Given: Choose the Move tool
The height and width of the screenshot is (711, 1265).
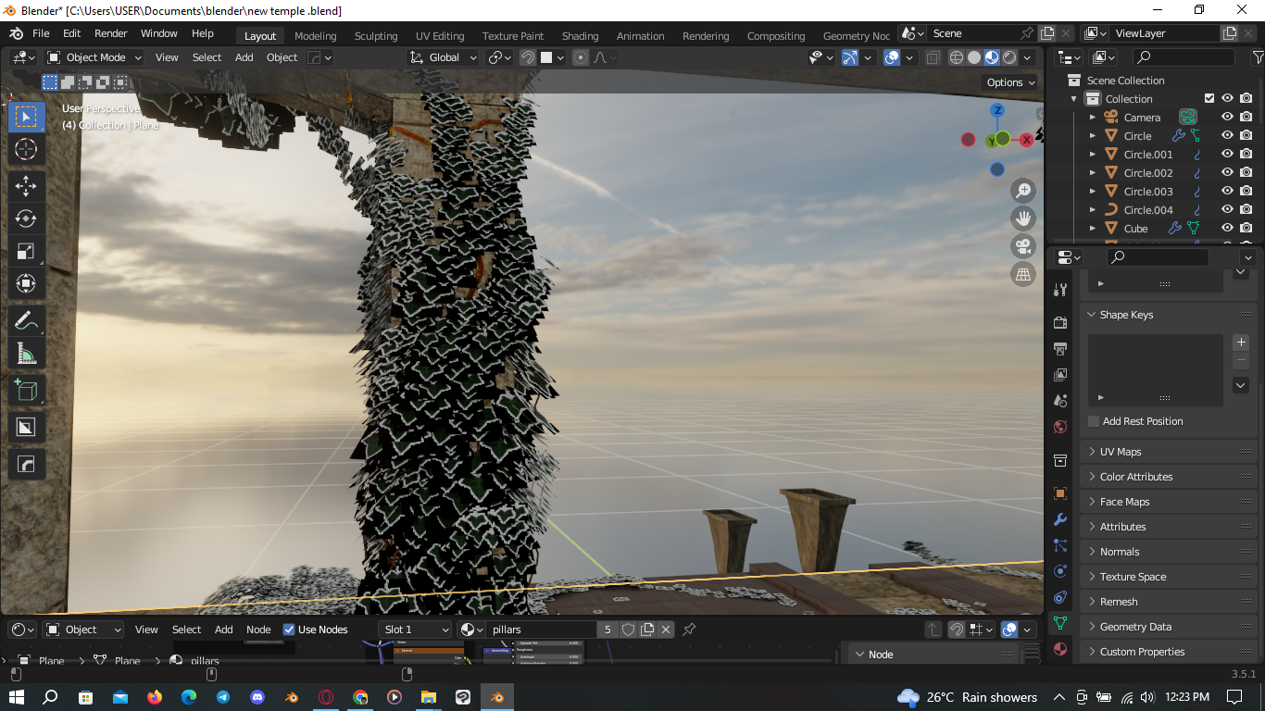Looking at the screenshot, I should [x=26, y=185].
